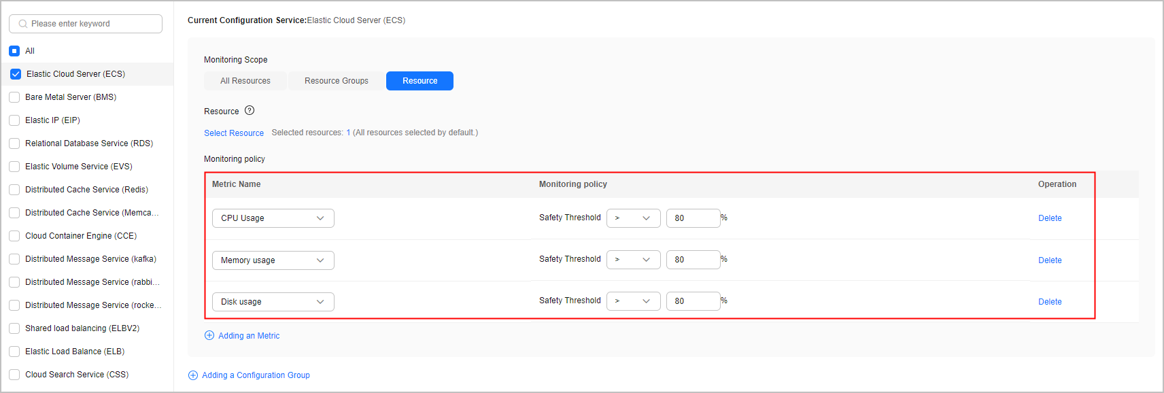Click the CPU Usage threshold value field
Viewport: 1164px width, 393px height.
pos(694,218)
